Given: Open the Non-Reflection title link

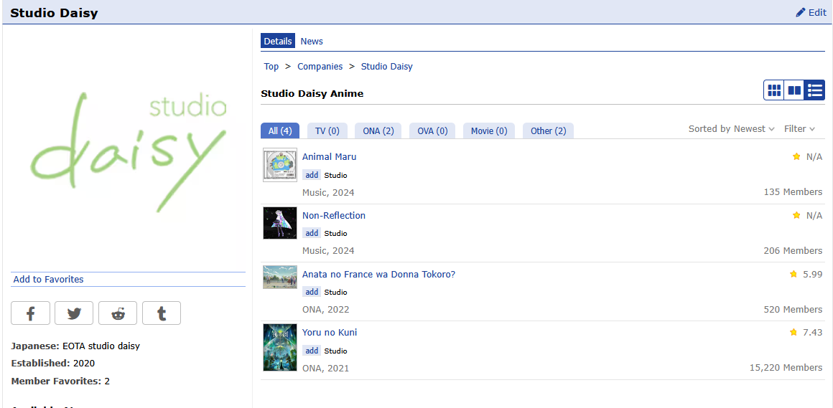Looking at the screenshot, I should click(334, 215).
